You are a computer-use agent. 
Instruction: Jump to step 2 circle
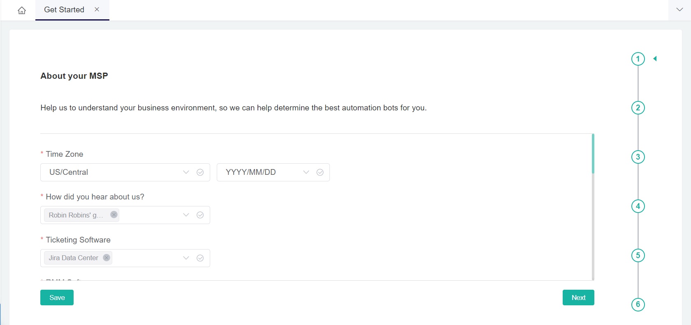[x=638, y=108]
